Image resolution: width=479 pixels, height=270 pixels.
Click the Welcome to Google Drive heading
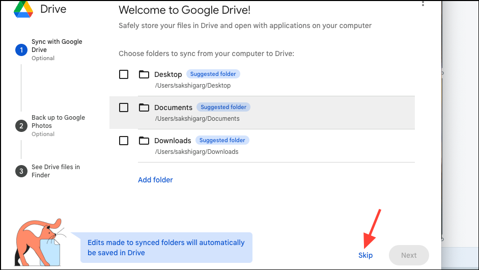click(x=184, y=10)
